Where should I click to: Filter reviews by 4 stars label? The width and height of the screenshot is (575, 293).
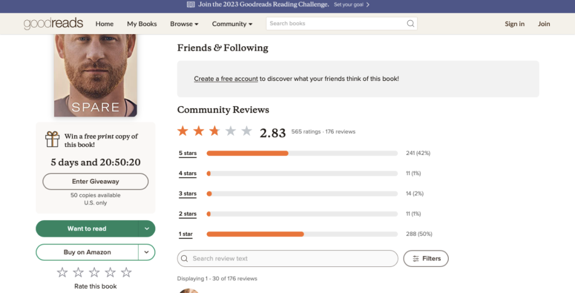tap(187, 174)
